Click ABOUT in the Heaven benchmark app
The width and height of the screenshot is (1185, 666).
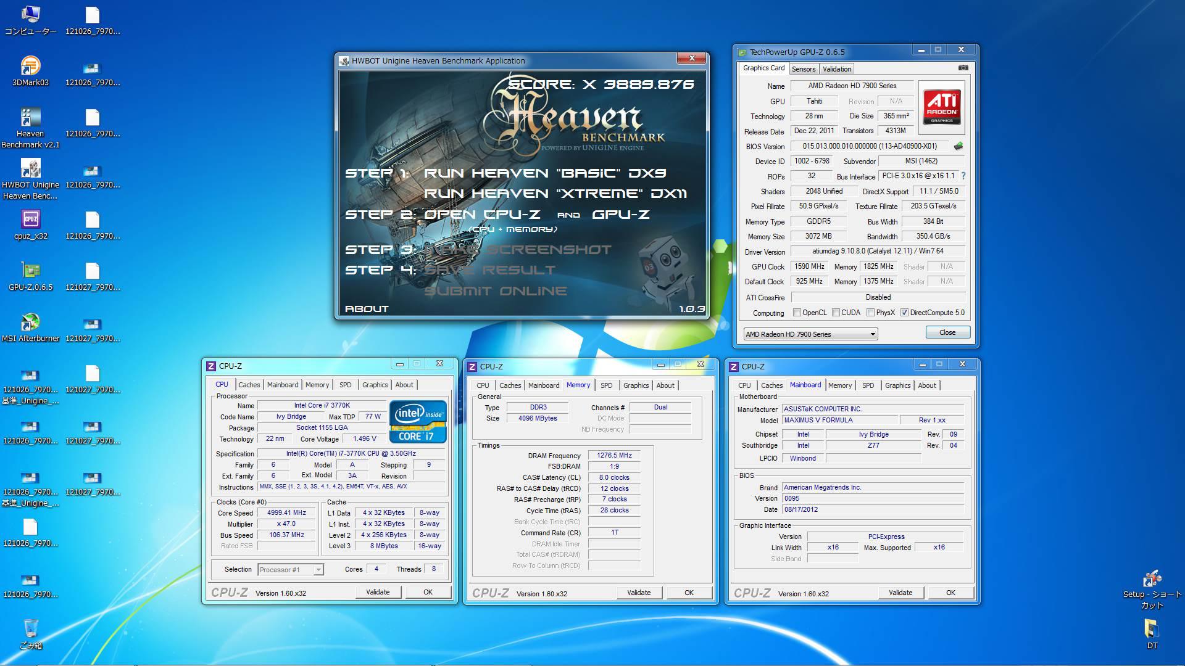tap(367, 309)
